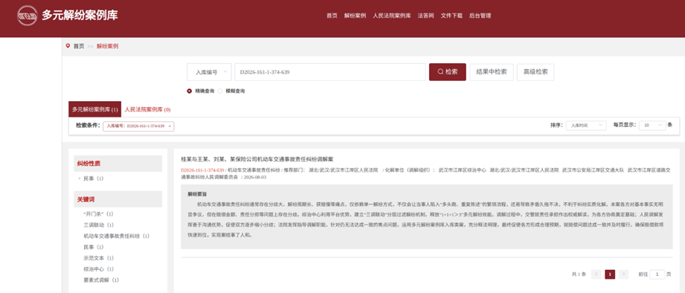685x293 pixels.
Task: Click 关键词 section header
Action: (118, 199)
